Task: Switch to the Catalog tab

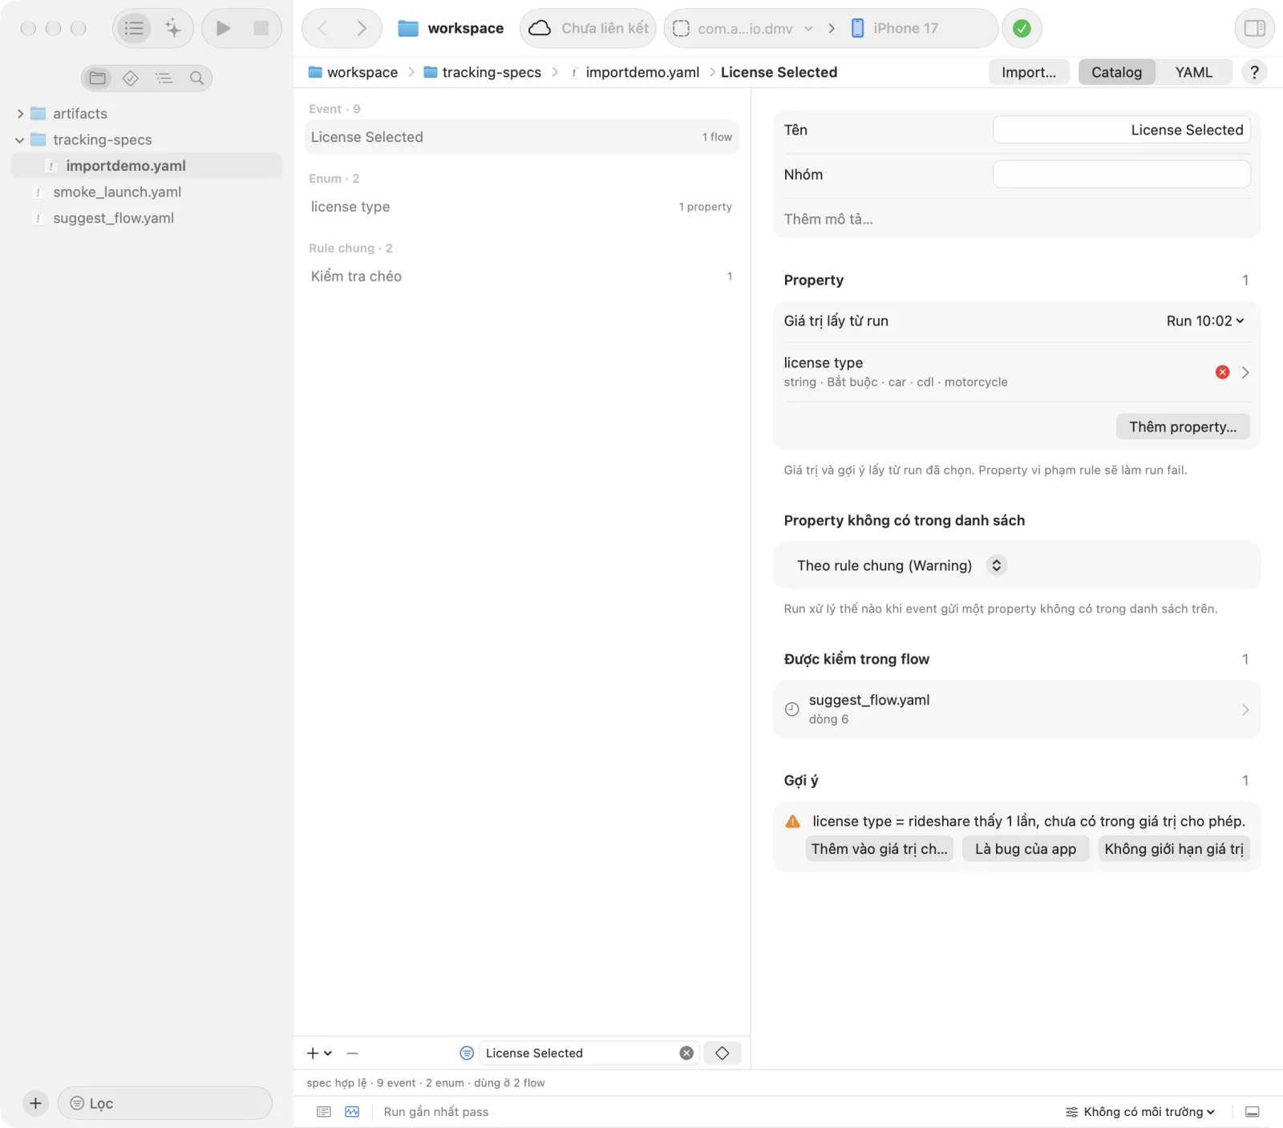Action: (1116, 72)
